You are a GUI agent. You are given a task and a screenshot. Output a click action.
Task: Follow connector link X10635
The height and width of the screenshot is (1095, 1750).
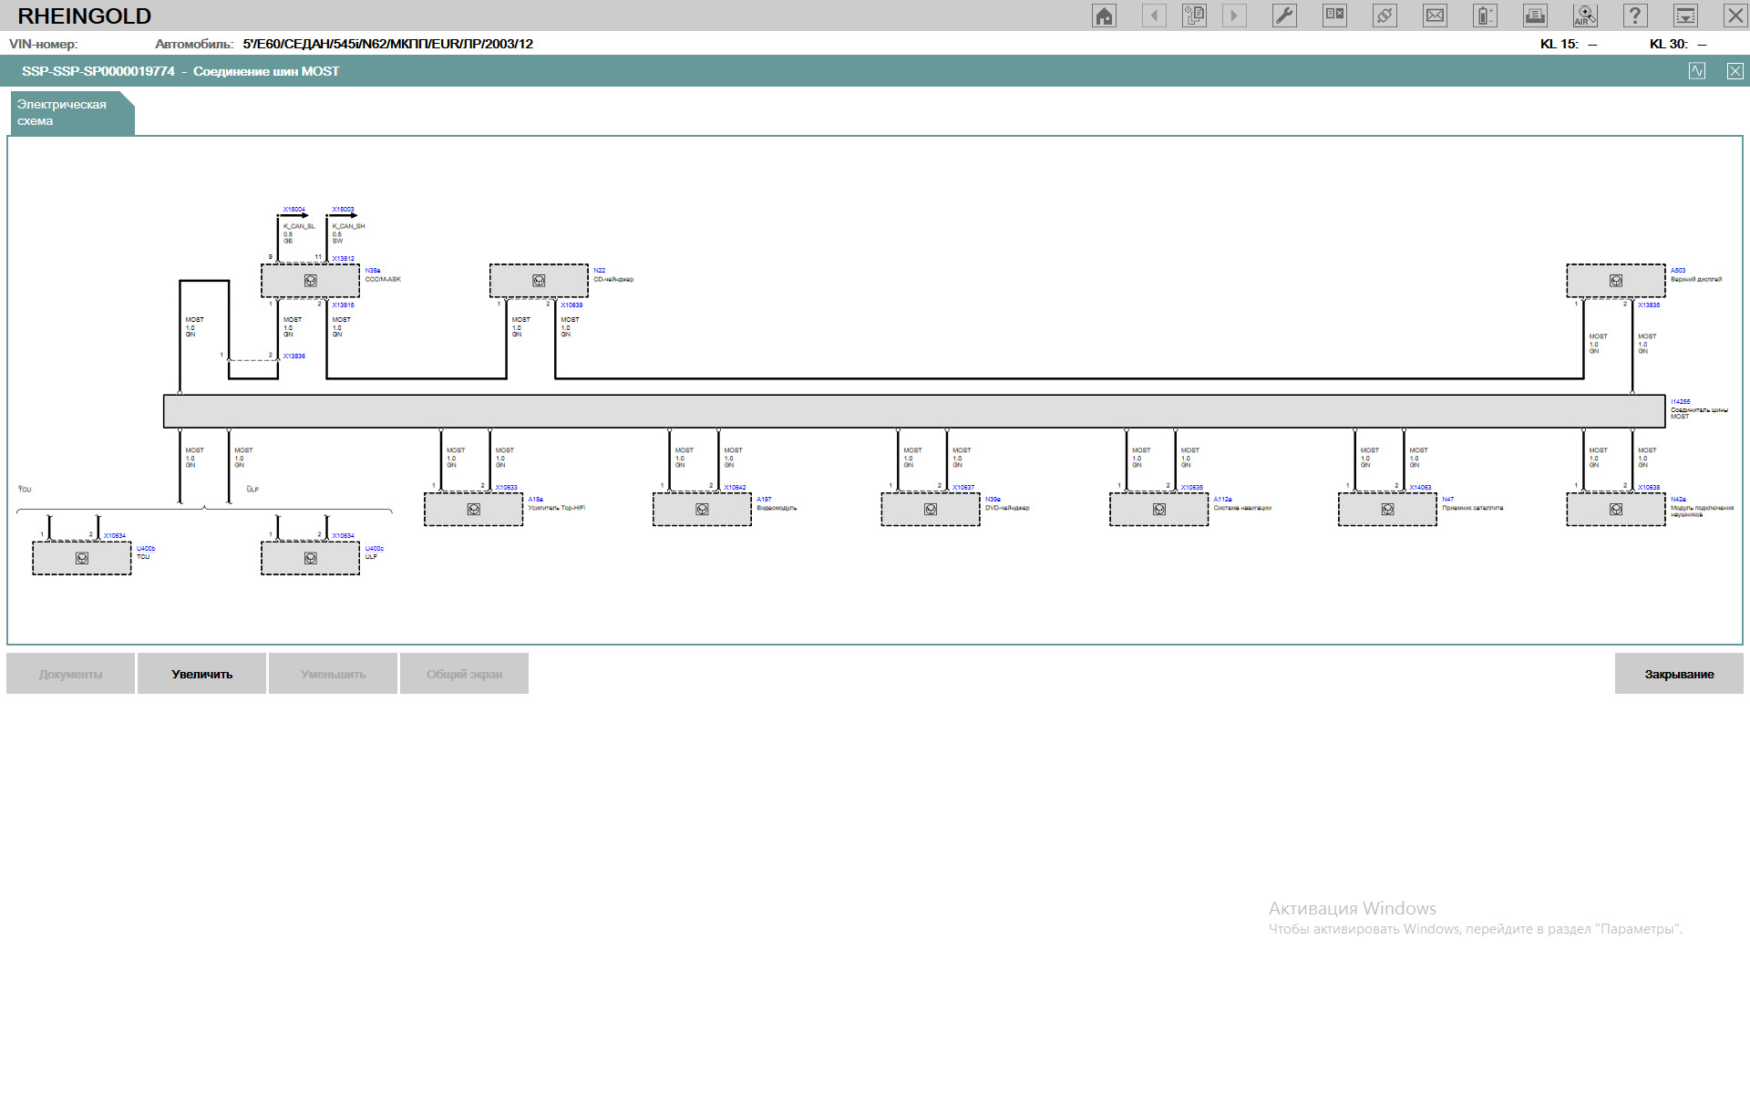pyautogui.click(x=1192, y=488)
